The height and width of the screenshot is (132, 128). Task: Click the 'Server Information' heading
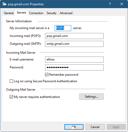[x=19, y=21]
